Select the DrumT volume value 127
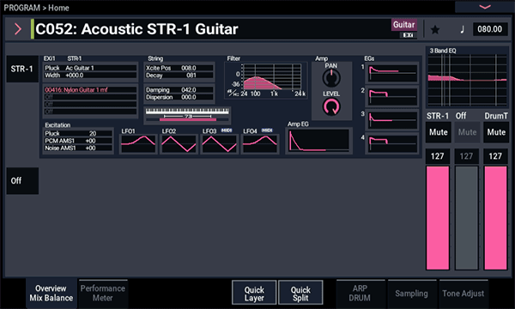The width and height of the screenshot is (515, 309). click(495, 156)
